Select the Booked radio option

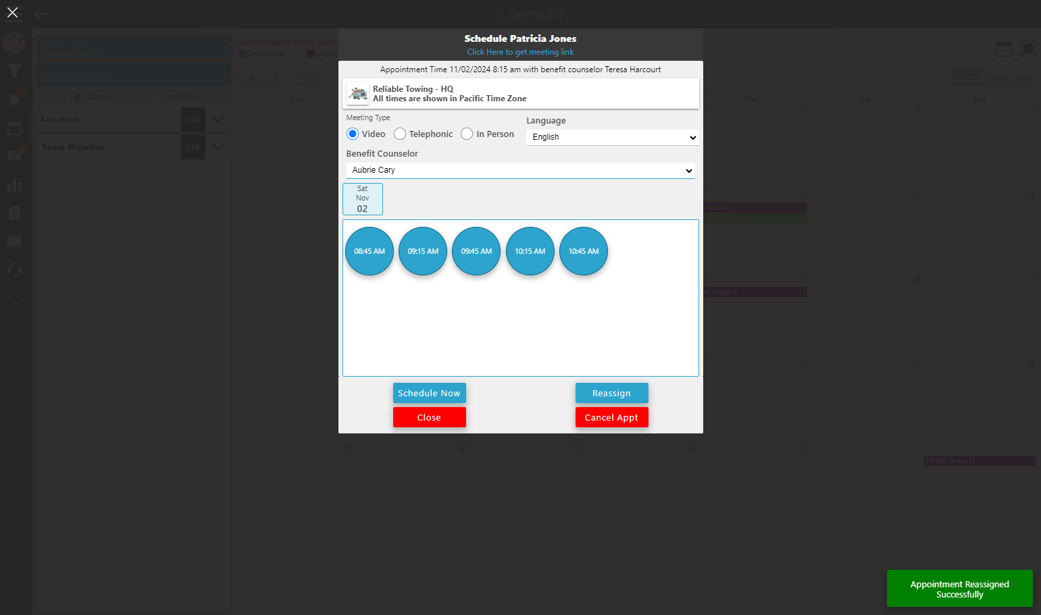point(77,97)
